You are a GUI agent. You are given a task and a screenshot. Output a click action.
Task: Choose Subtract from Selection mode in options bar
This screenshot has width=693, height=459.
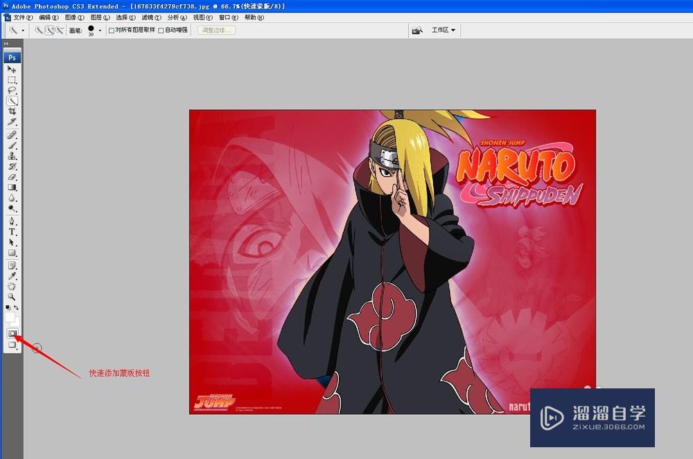[x=60, y=30]
